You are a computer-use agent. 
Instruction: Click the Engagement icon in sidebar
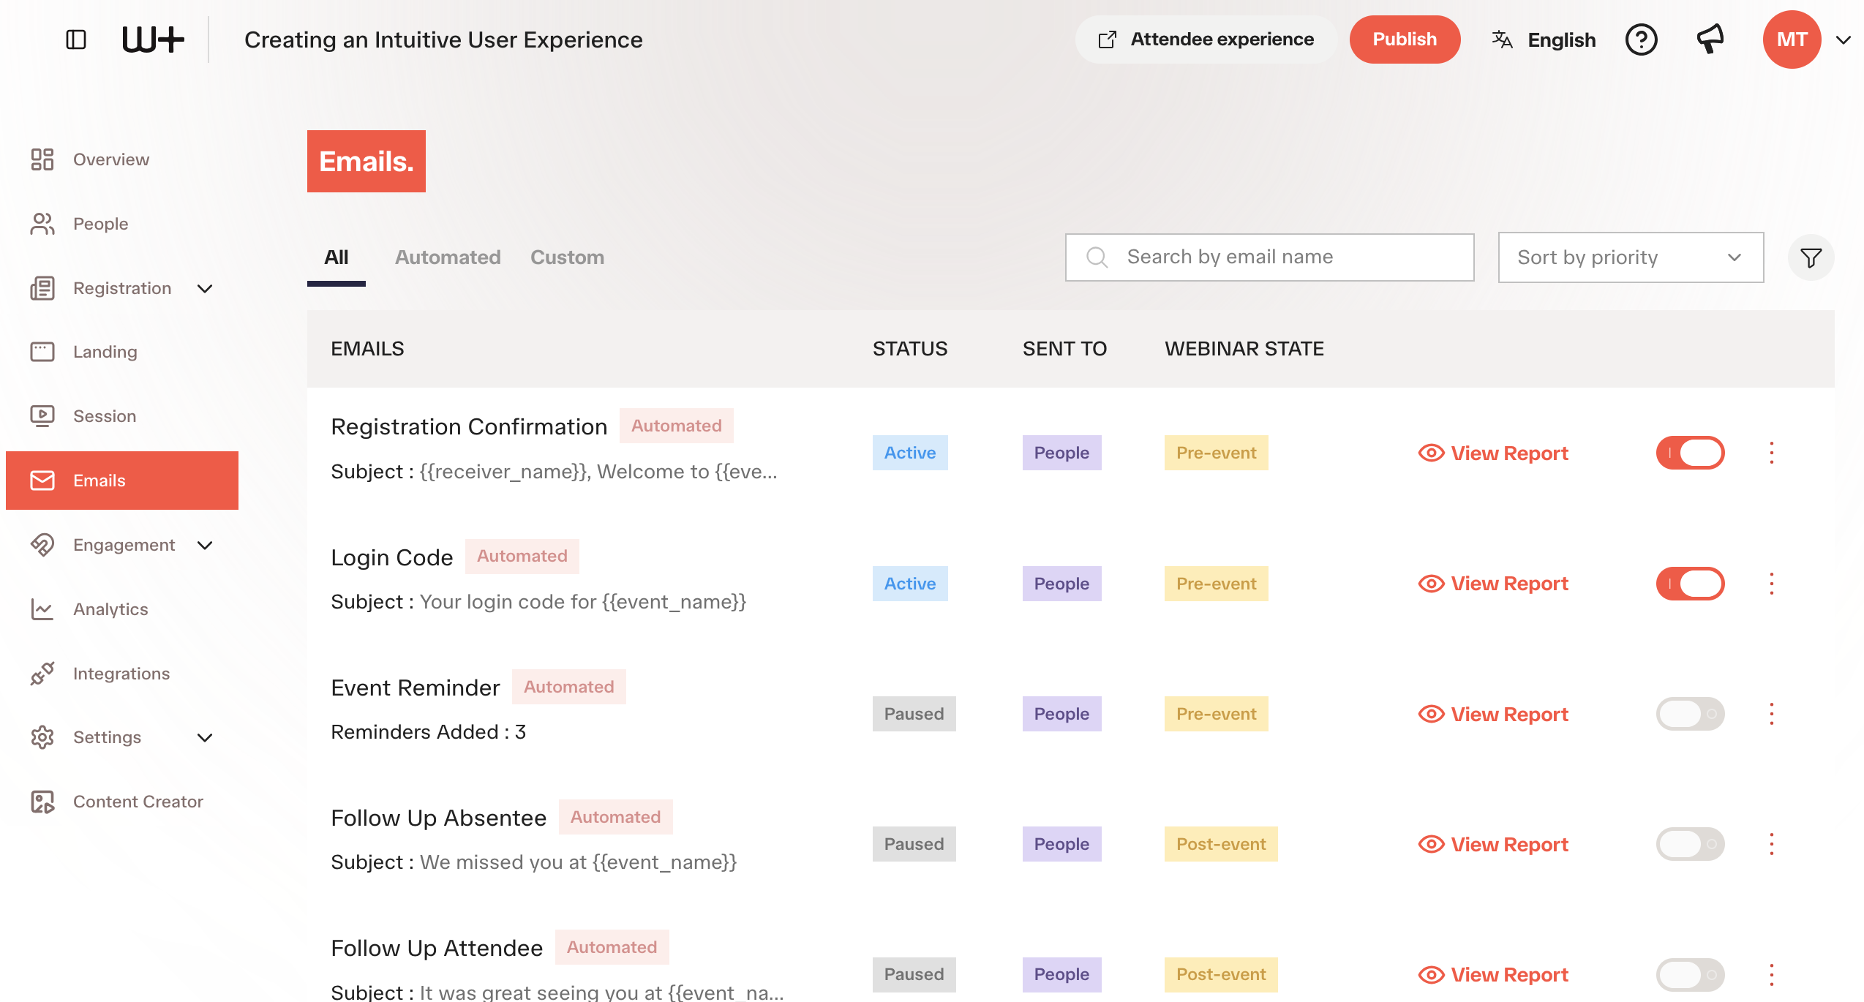42,545
